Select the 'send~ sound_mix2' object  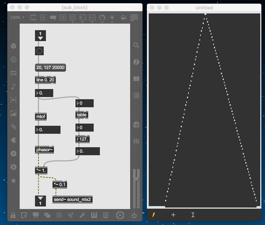pos(73,200)
